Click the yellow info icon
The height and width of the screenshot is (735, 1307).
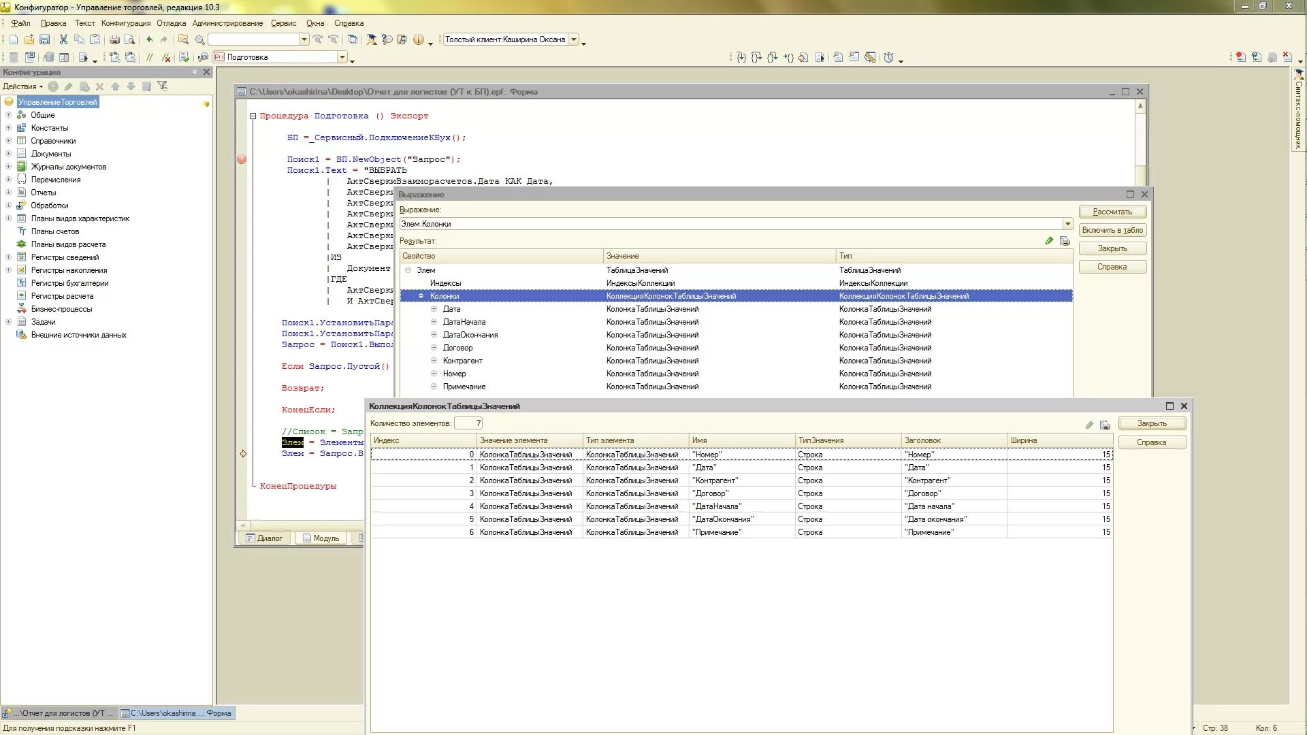(x=419, y=39)
